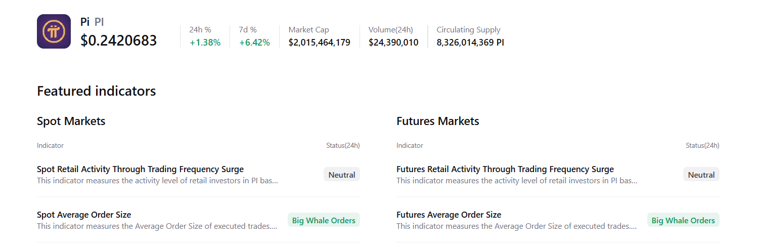Image resolution: width=758 pixels, height=244 pixels.
Task: Click the 24h change value +1.38%
Action: click(205, 43)
